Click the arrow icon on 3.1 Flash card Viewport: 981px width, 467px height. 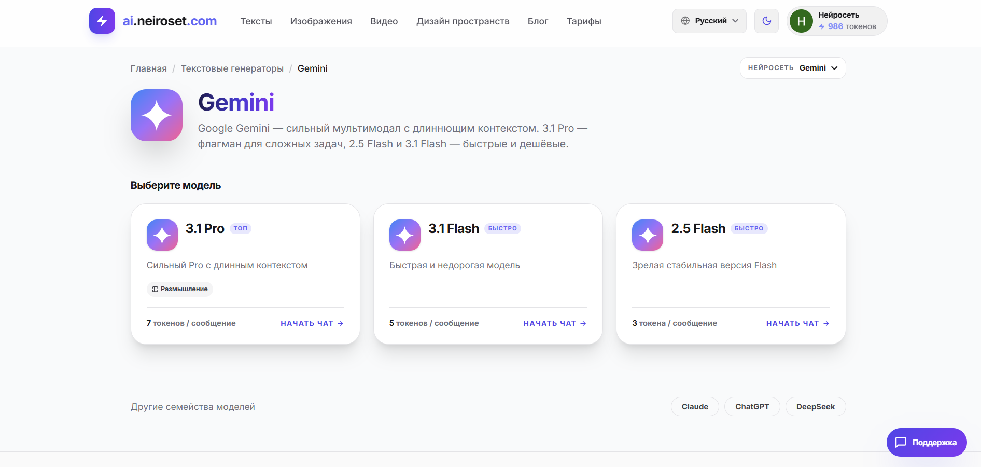tap(583, 323)
